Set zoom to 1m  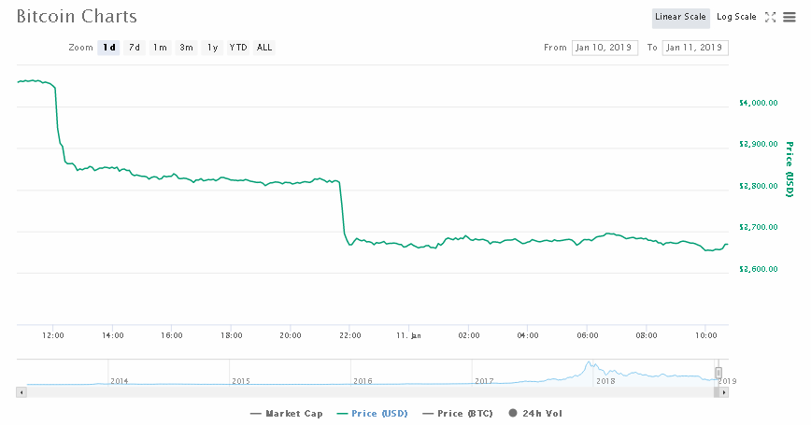point(160,48)
